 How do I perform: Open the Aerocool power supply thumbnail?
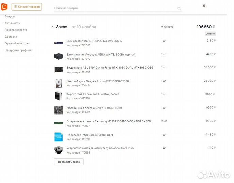point(59,56)
